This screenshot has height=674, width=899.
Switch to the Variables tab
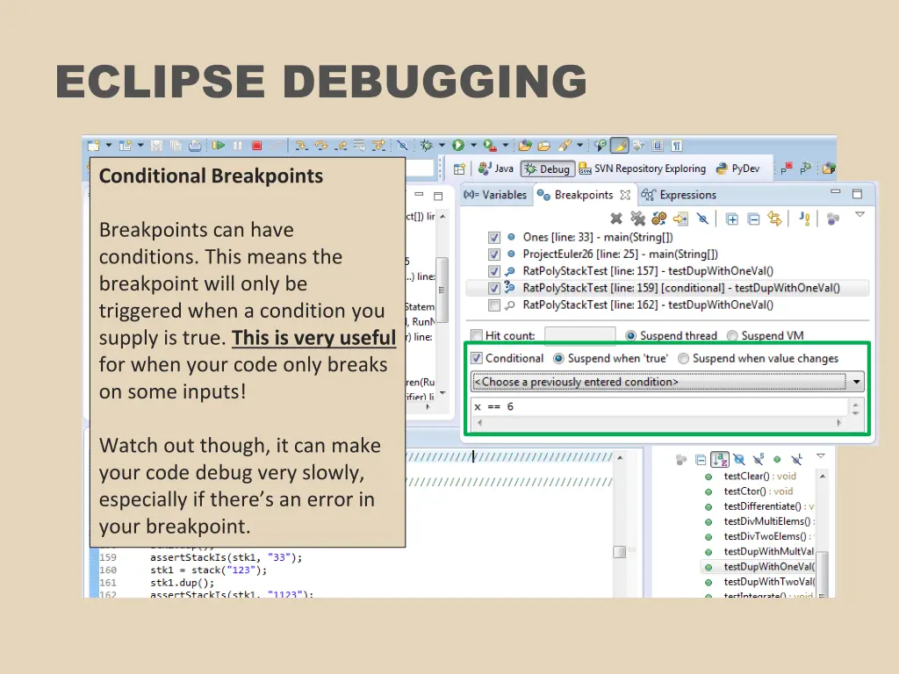(497, 195)
